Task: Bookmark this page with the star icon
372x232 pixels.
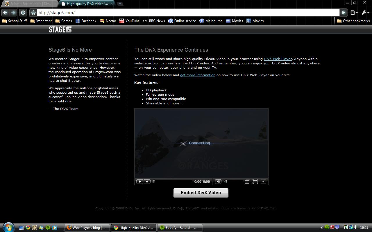Action: [33, 12]
